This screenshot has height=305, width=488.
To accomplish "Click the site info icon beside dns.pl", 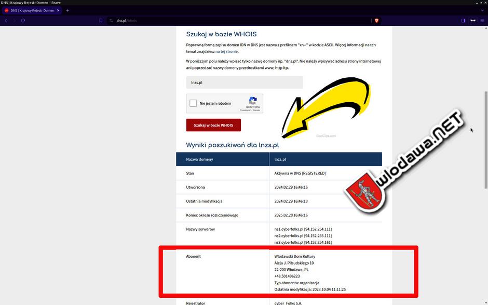I will (111, 21).
